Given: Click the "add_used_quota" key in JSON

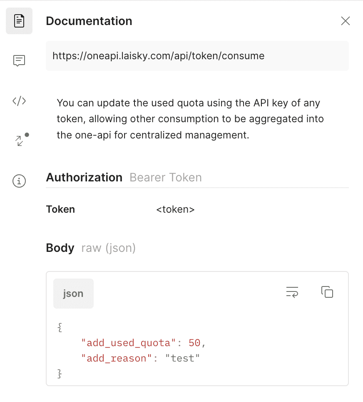Looking at the screenshot, I should tap(129, 343).
